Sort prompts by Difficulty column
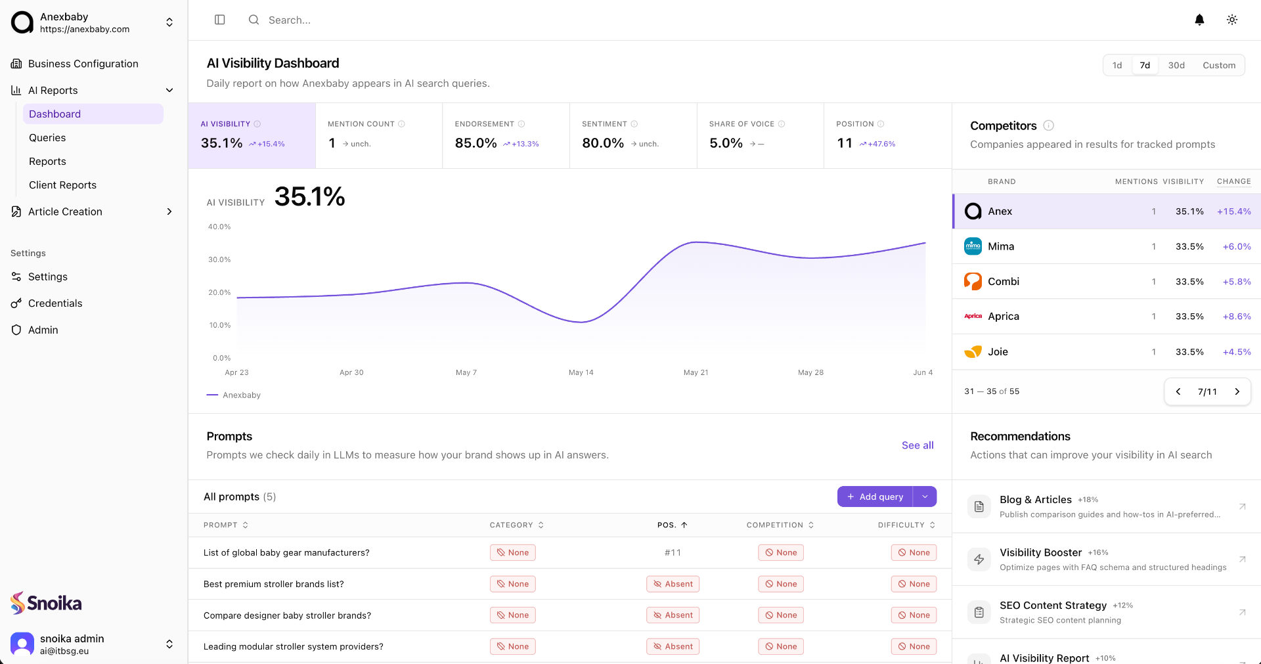Screen dimensions: 1261x664 [x=906, y=525]
